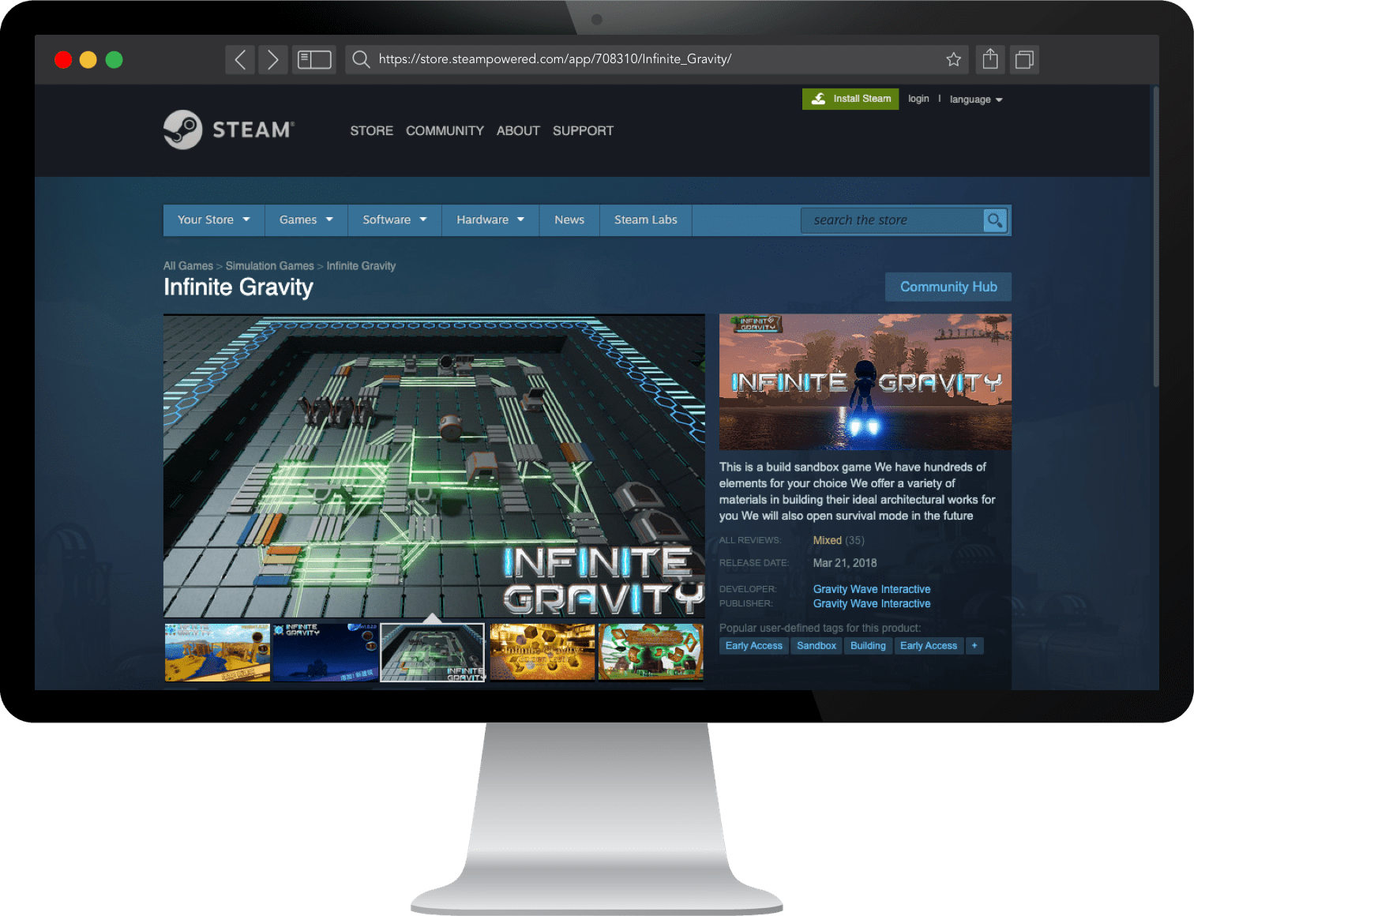The height and width of the screenshot is (916, 1389).
Task: Open the STORE menu
Action: point(372,130)
